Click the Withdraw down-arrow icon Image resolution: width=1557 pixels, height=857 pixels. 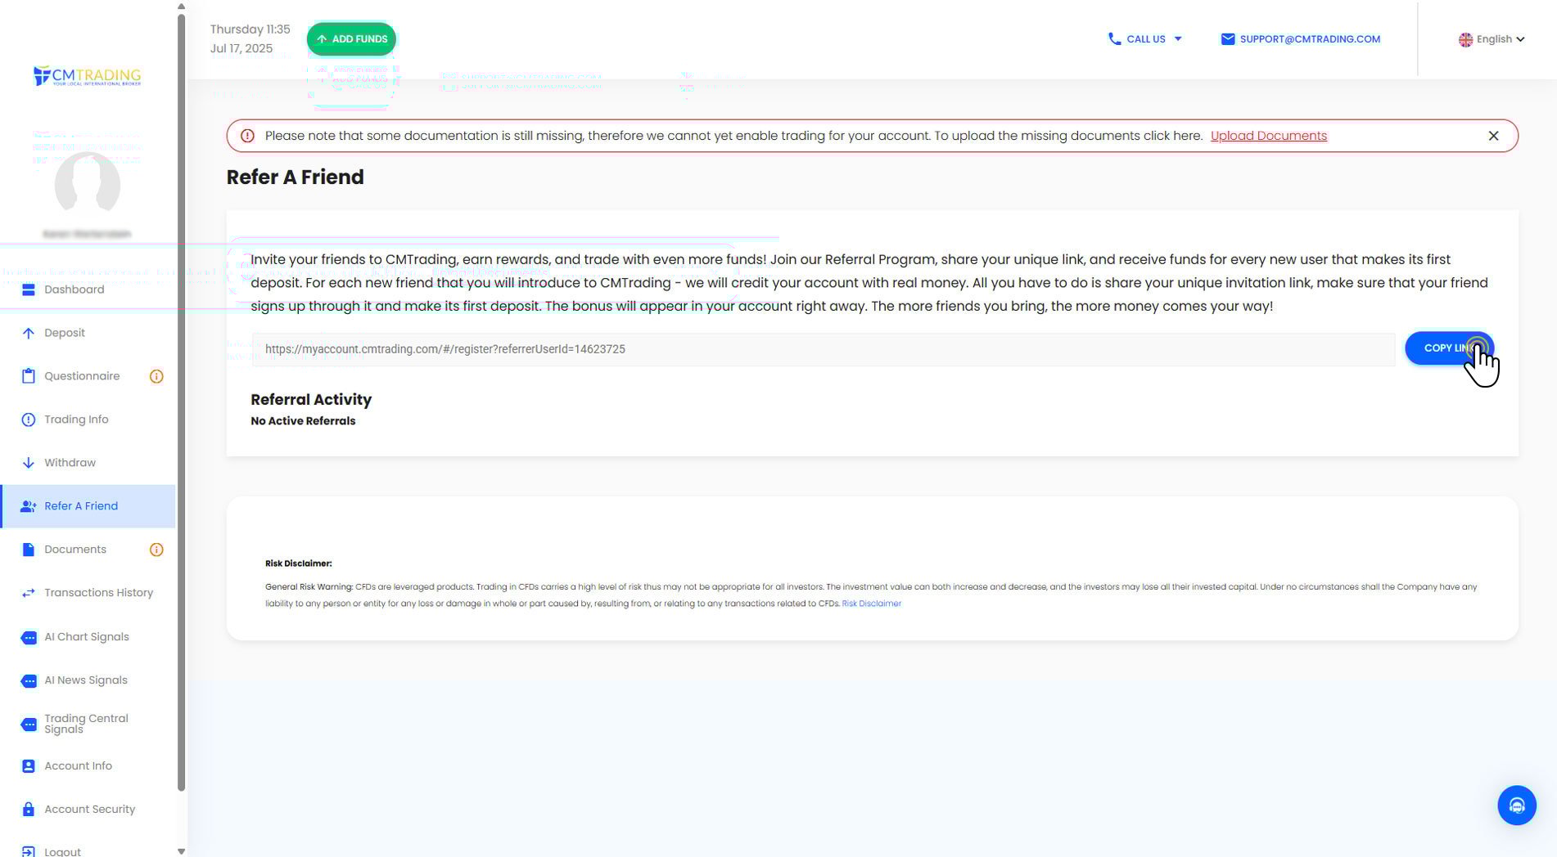(x=29, y=463)
